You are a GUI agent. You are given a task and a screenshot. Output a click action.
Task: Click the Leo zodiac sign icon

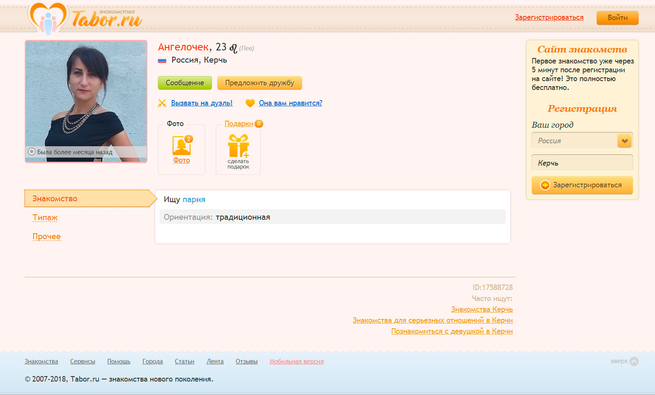233,48
